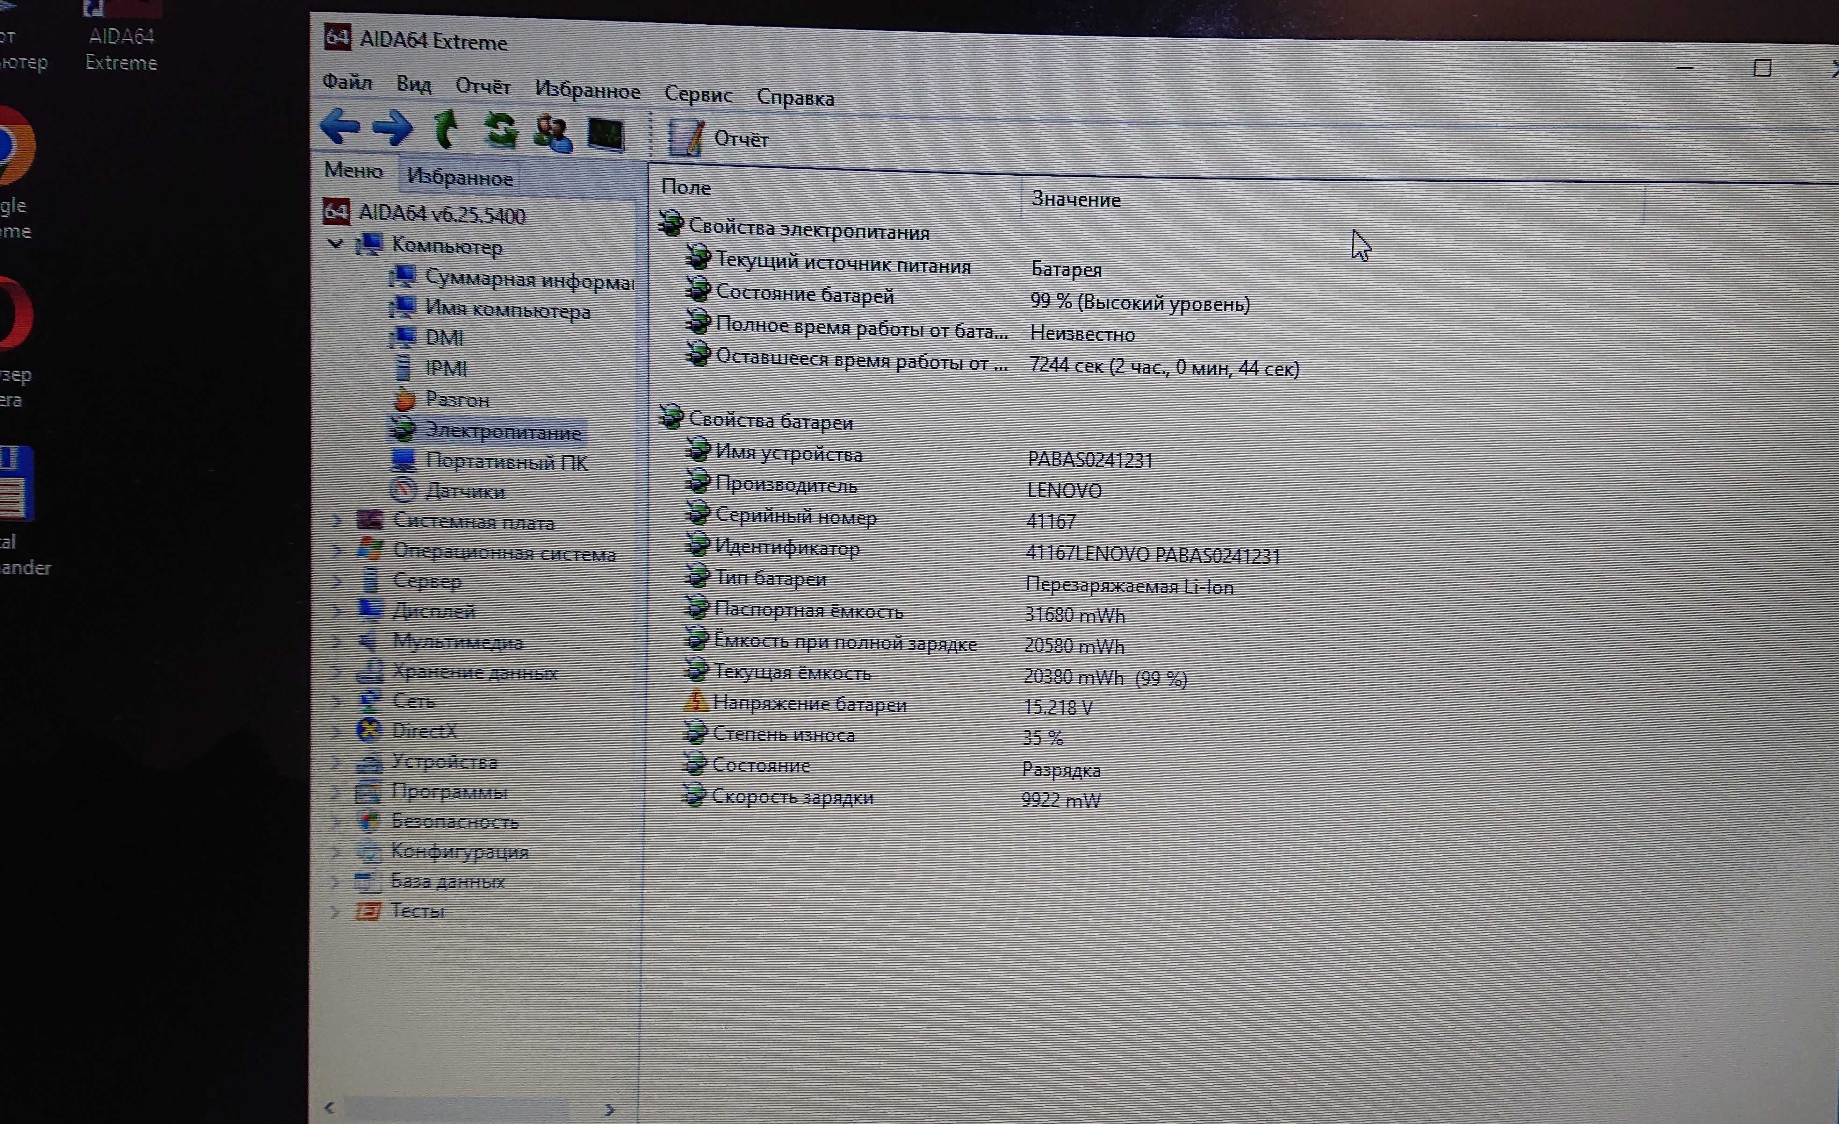Image resolution: width=1839 pixels, height=1124 pixels.
Task: Click the Безопасность shield icon
Action: [369, 821]
